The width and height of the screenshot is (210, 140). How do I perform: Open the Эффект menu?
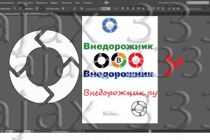point(54,3)
